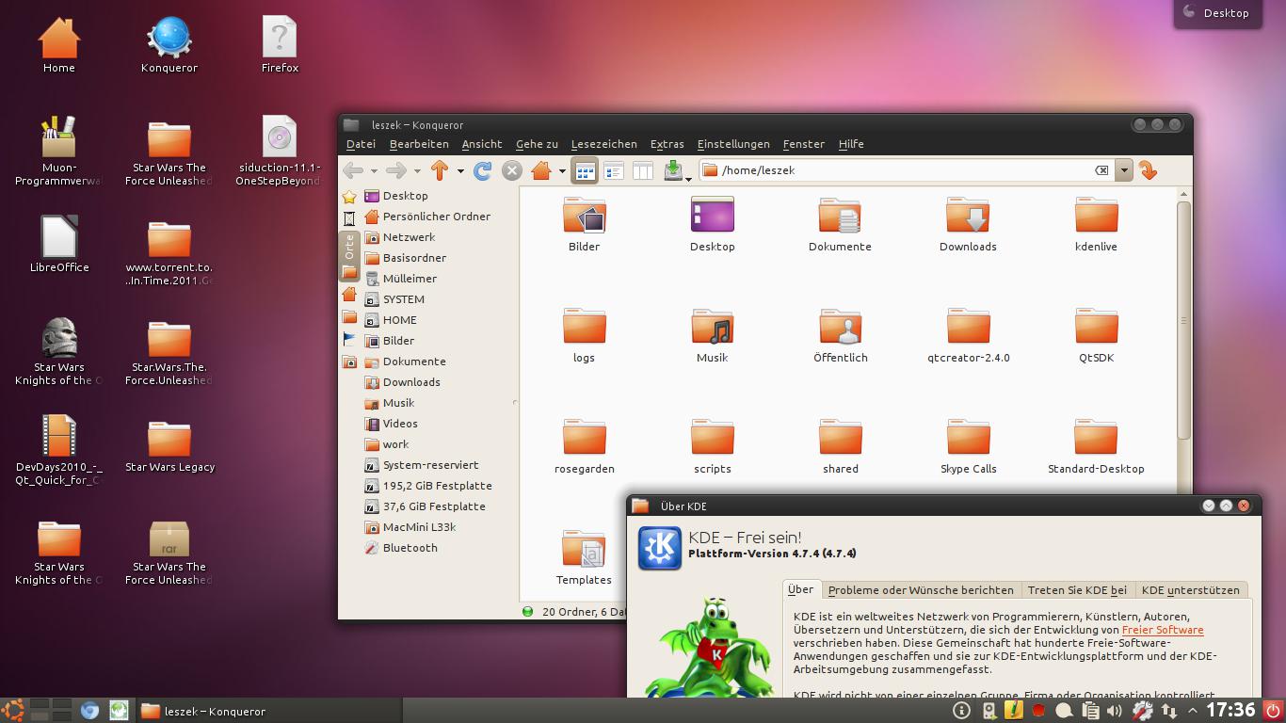Image resolution: width=1286 pixels, height=723 pixels.
Task: Open the home button dropdown arrow
Action: pyautogui.click(x=562, y=171)
